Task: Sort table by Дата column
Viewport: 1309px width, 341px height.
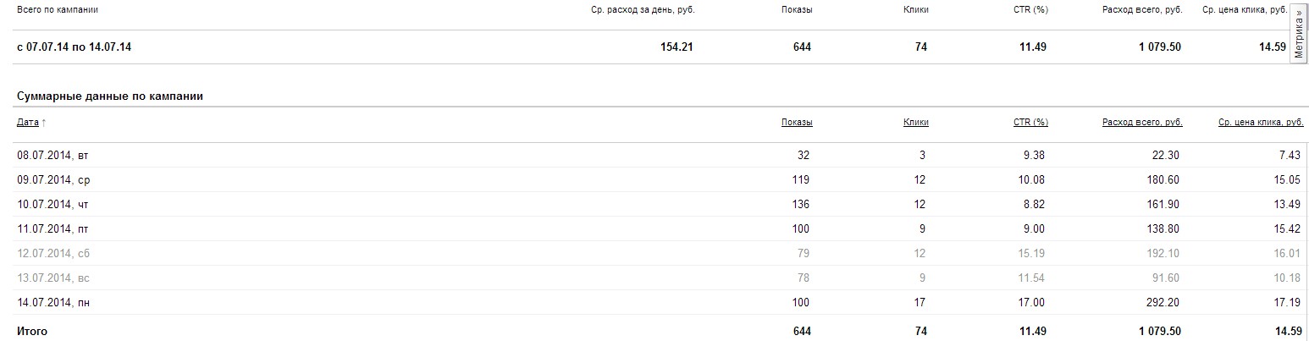Action: [27, 123]
